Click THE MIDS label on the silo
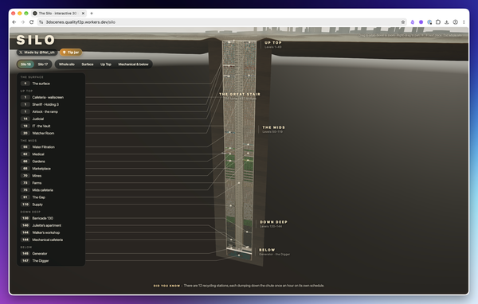 [274, 127]
